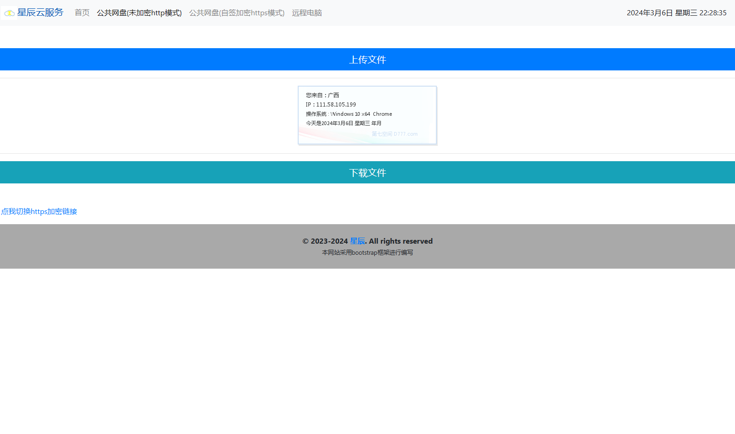Switch to 公共网盘(自签加密https模式) nav item
Viewport: 735px width, 434px height.
coord(236,13)
